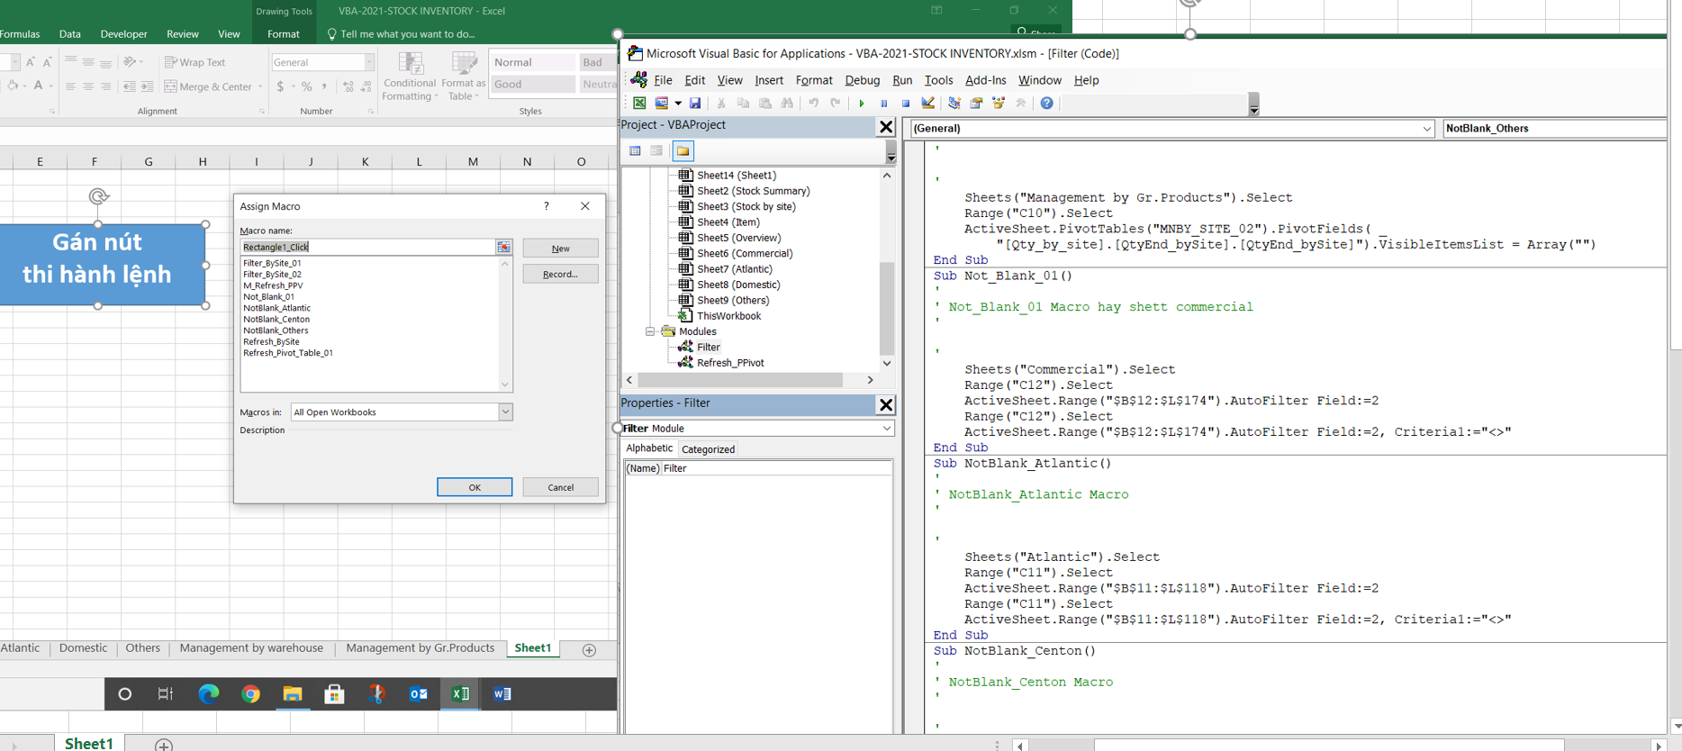
Task: Click View Microsoft Excel icon in VBA toolbar
Action: coord(639,104)
